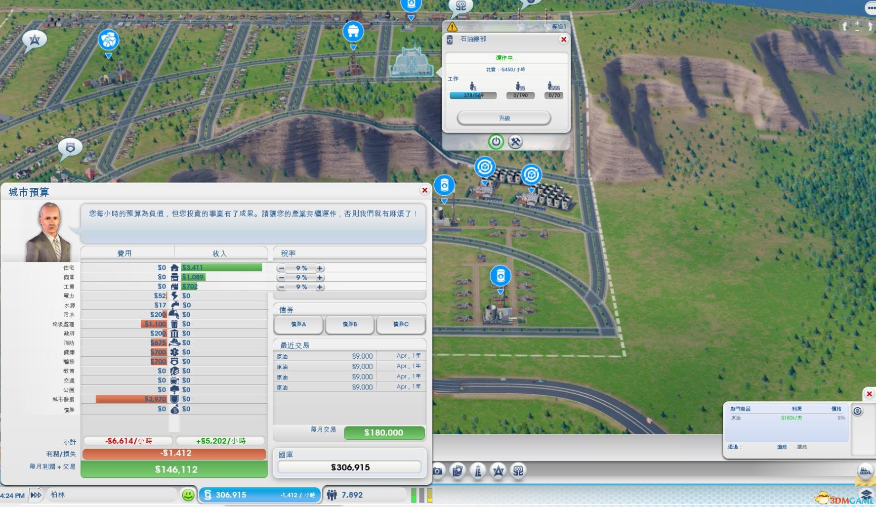Open the gambling cards specialization menu
Viewport: 876px width, 507px height.
click(458, 471)
